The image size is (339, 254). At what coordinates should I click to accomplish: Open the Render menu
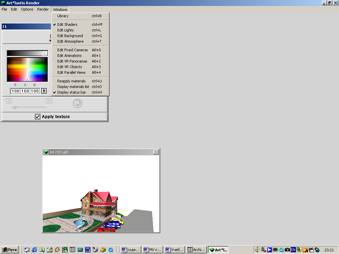[x=43, y=9]
